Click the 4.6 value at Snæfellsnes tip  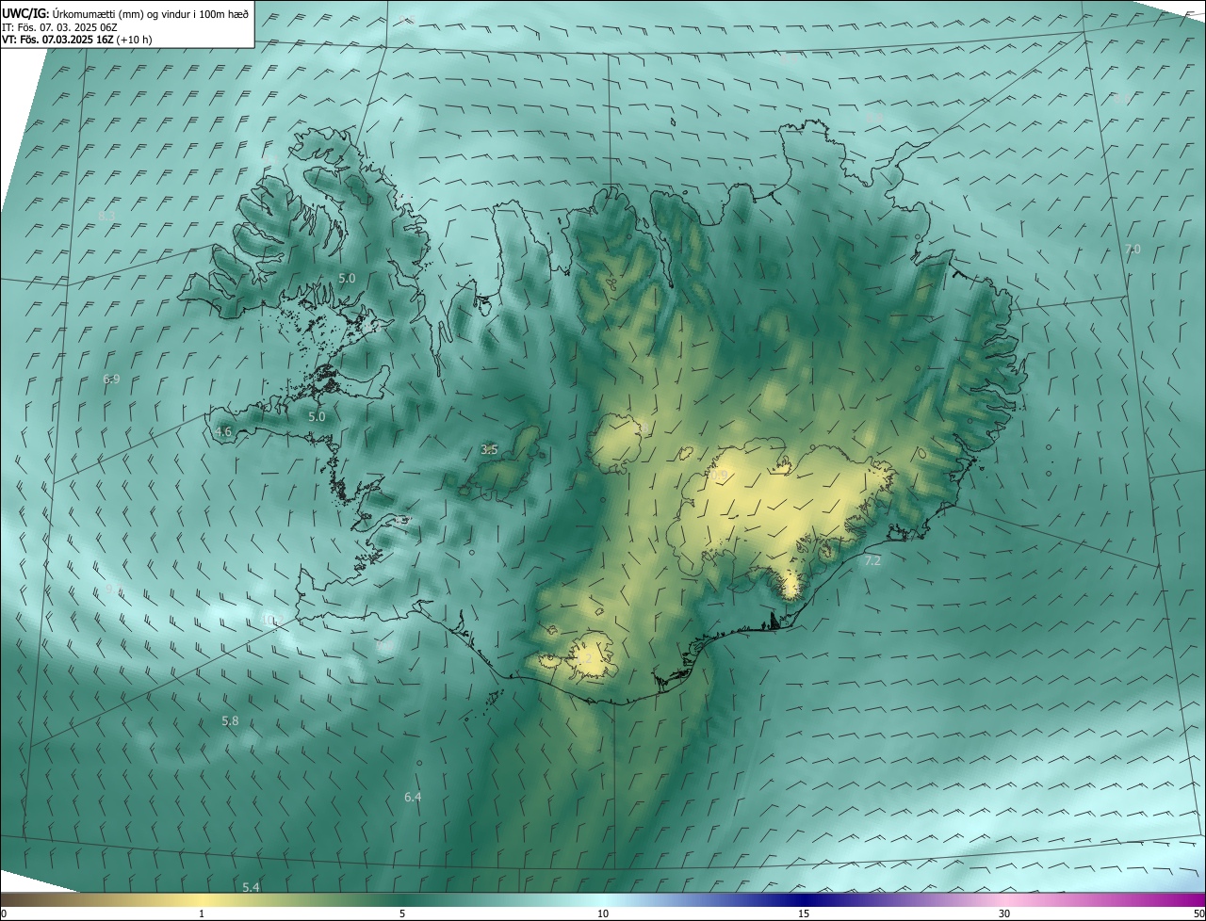pos(223,432)
